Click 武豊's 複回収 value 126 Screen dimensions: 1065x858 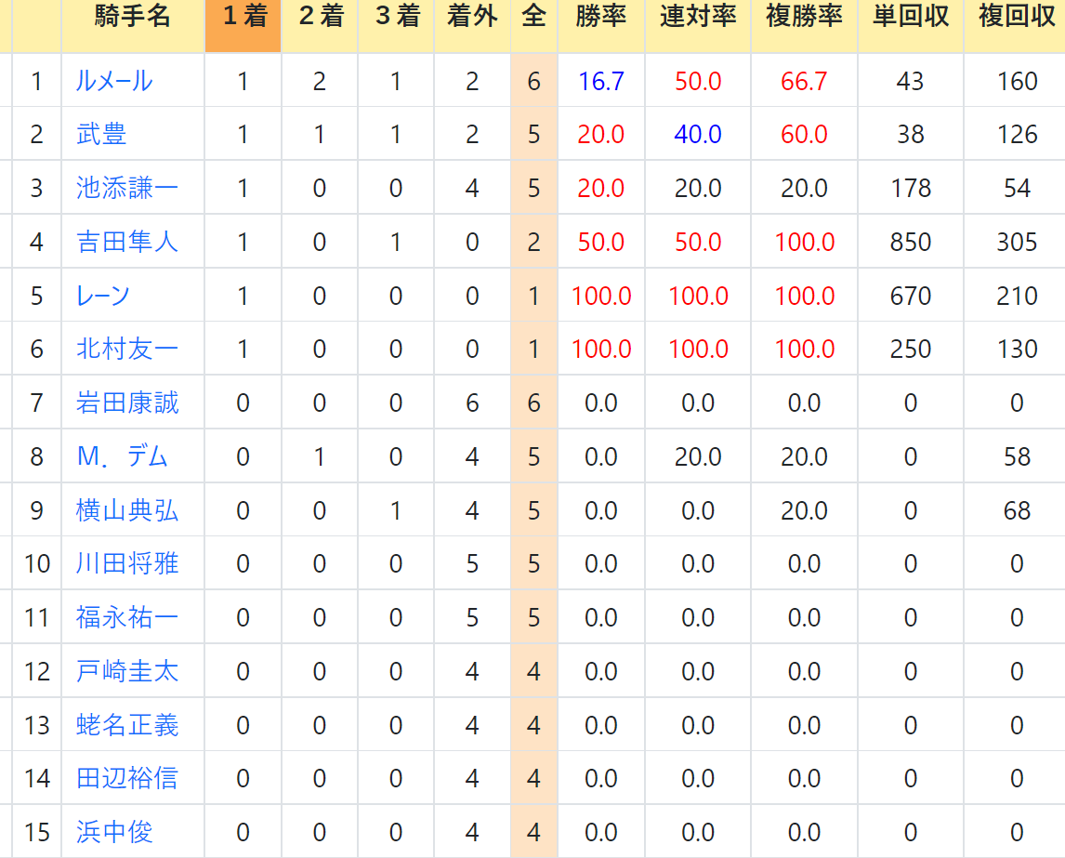coord(1017,135)
